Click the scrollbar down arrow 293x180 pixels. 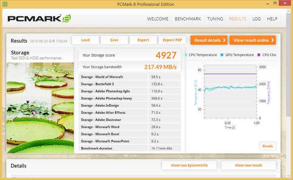tap(288, 176)
